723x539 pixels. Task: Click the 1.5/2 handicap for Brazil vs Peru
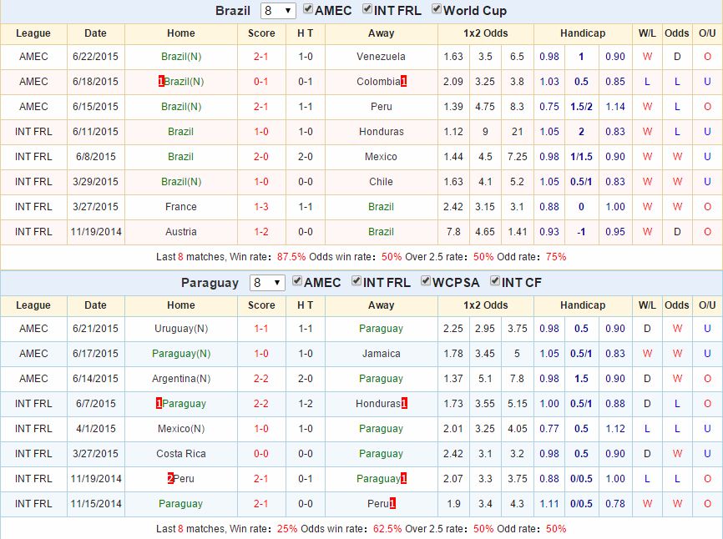(581, 107)
